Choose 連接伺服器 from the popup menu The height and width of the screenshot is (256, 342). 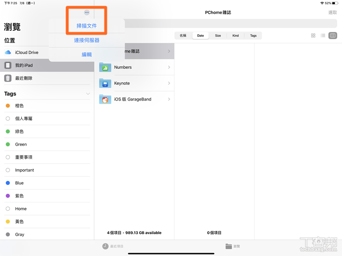86,40
